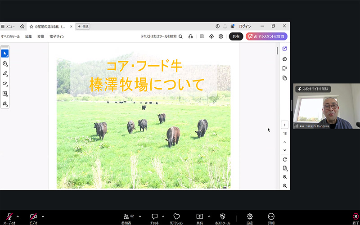This screenshot has height=225, width=360.
Task: Start screen share in meeting toolbar
Action: [199, 219]
